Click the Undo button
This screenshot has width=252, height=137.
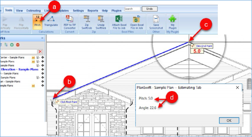[150, 9]
